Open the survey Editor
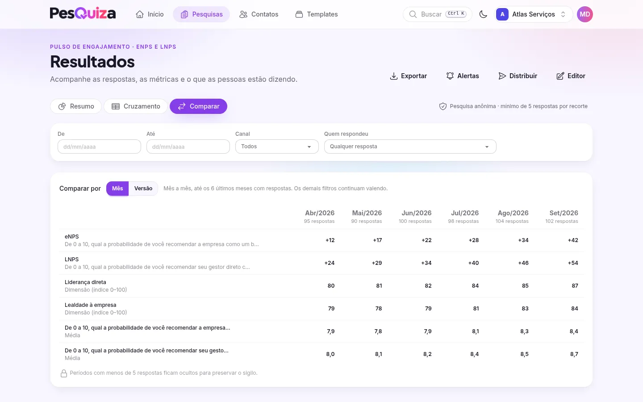This screenshot has height=402, width=643. [571, 76]
